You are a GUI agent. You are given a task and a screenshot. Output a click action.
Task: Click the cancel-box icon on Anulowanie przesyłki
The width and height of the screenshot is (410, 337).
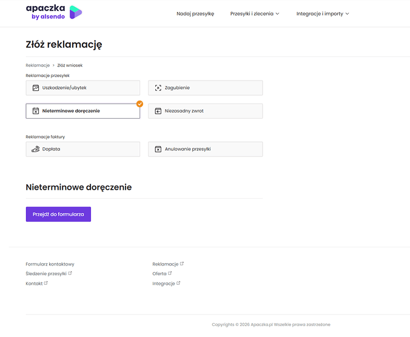pyautogui.click(x=158, y=149)
